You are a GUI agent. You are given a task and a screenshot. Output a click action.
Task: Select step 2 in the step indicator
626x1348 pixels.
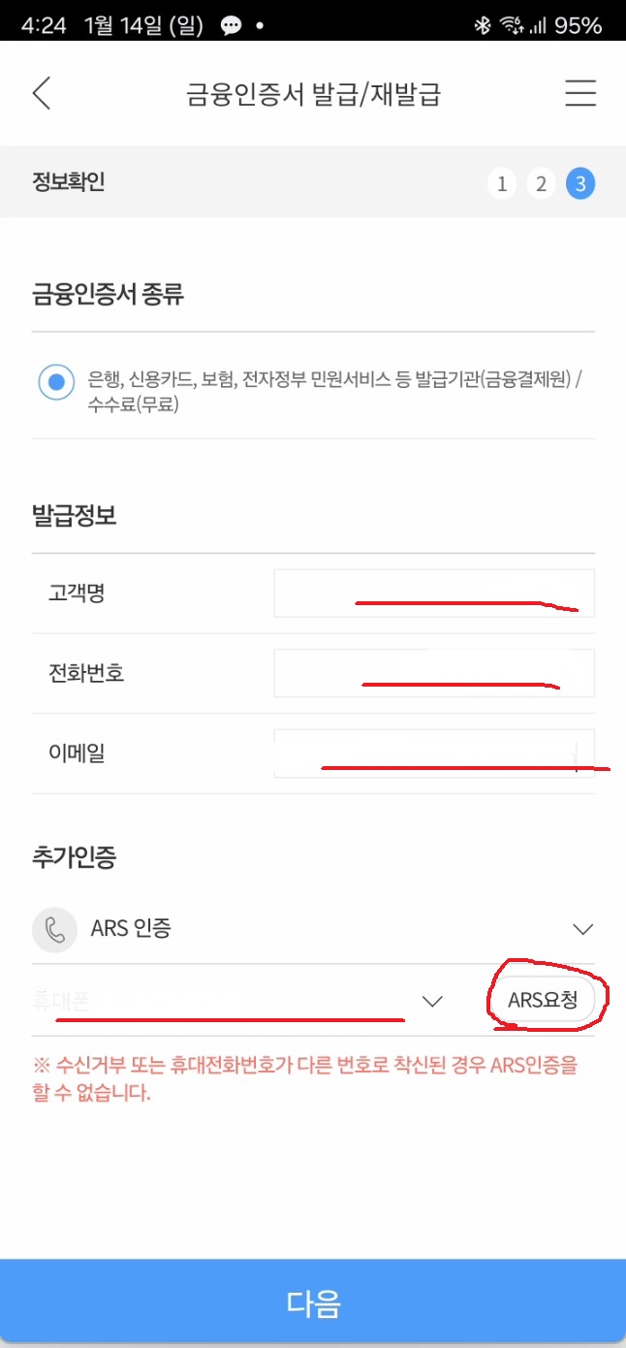click(541, 183)
